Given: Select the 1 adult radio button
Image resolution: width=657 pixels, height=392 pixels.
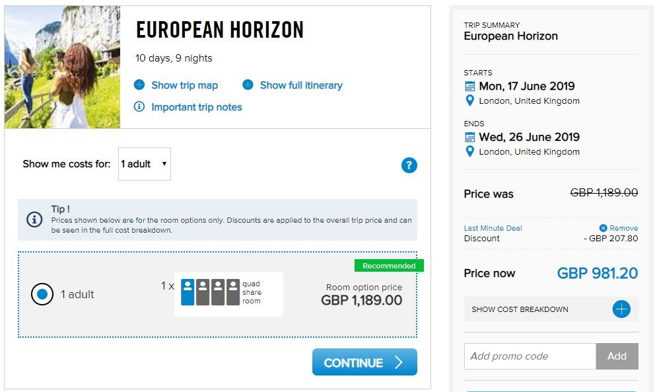Looking at the screenshot, I should coord(42,294).
